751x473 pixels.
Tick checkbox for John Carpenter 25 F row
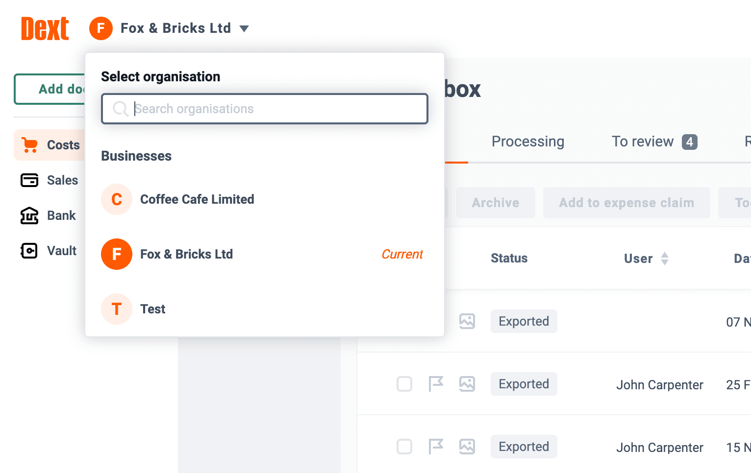[x=404, y=384]
